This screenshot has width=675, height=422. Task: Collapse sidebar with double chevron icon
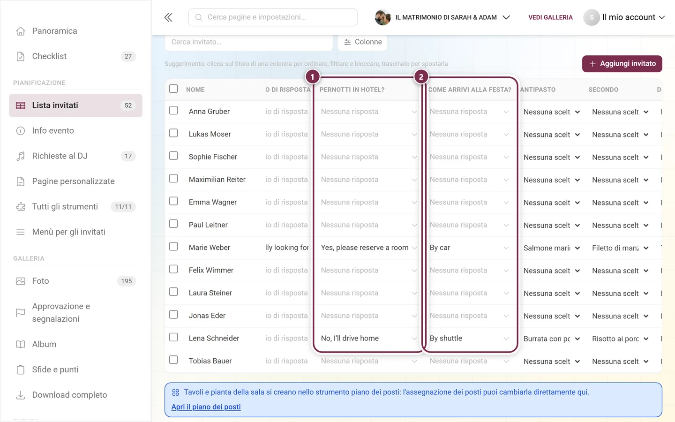click(168, 17)
